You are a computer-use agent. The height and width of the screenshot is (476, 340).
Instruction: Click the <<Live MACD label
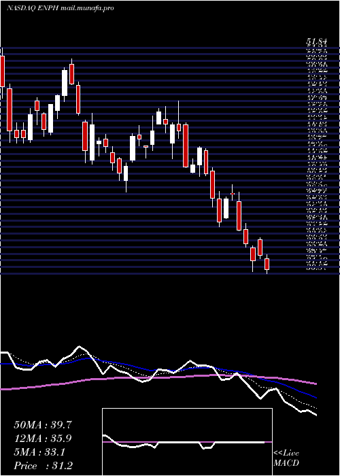tap(286, 458)
